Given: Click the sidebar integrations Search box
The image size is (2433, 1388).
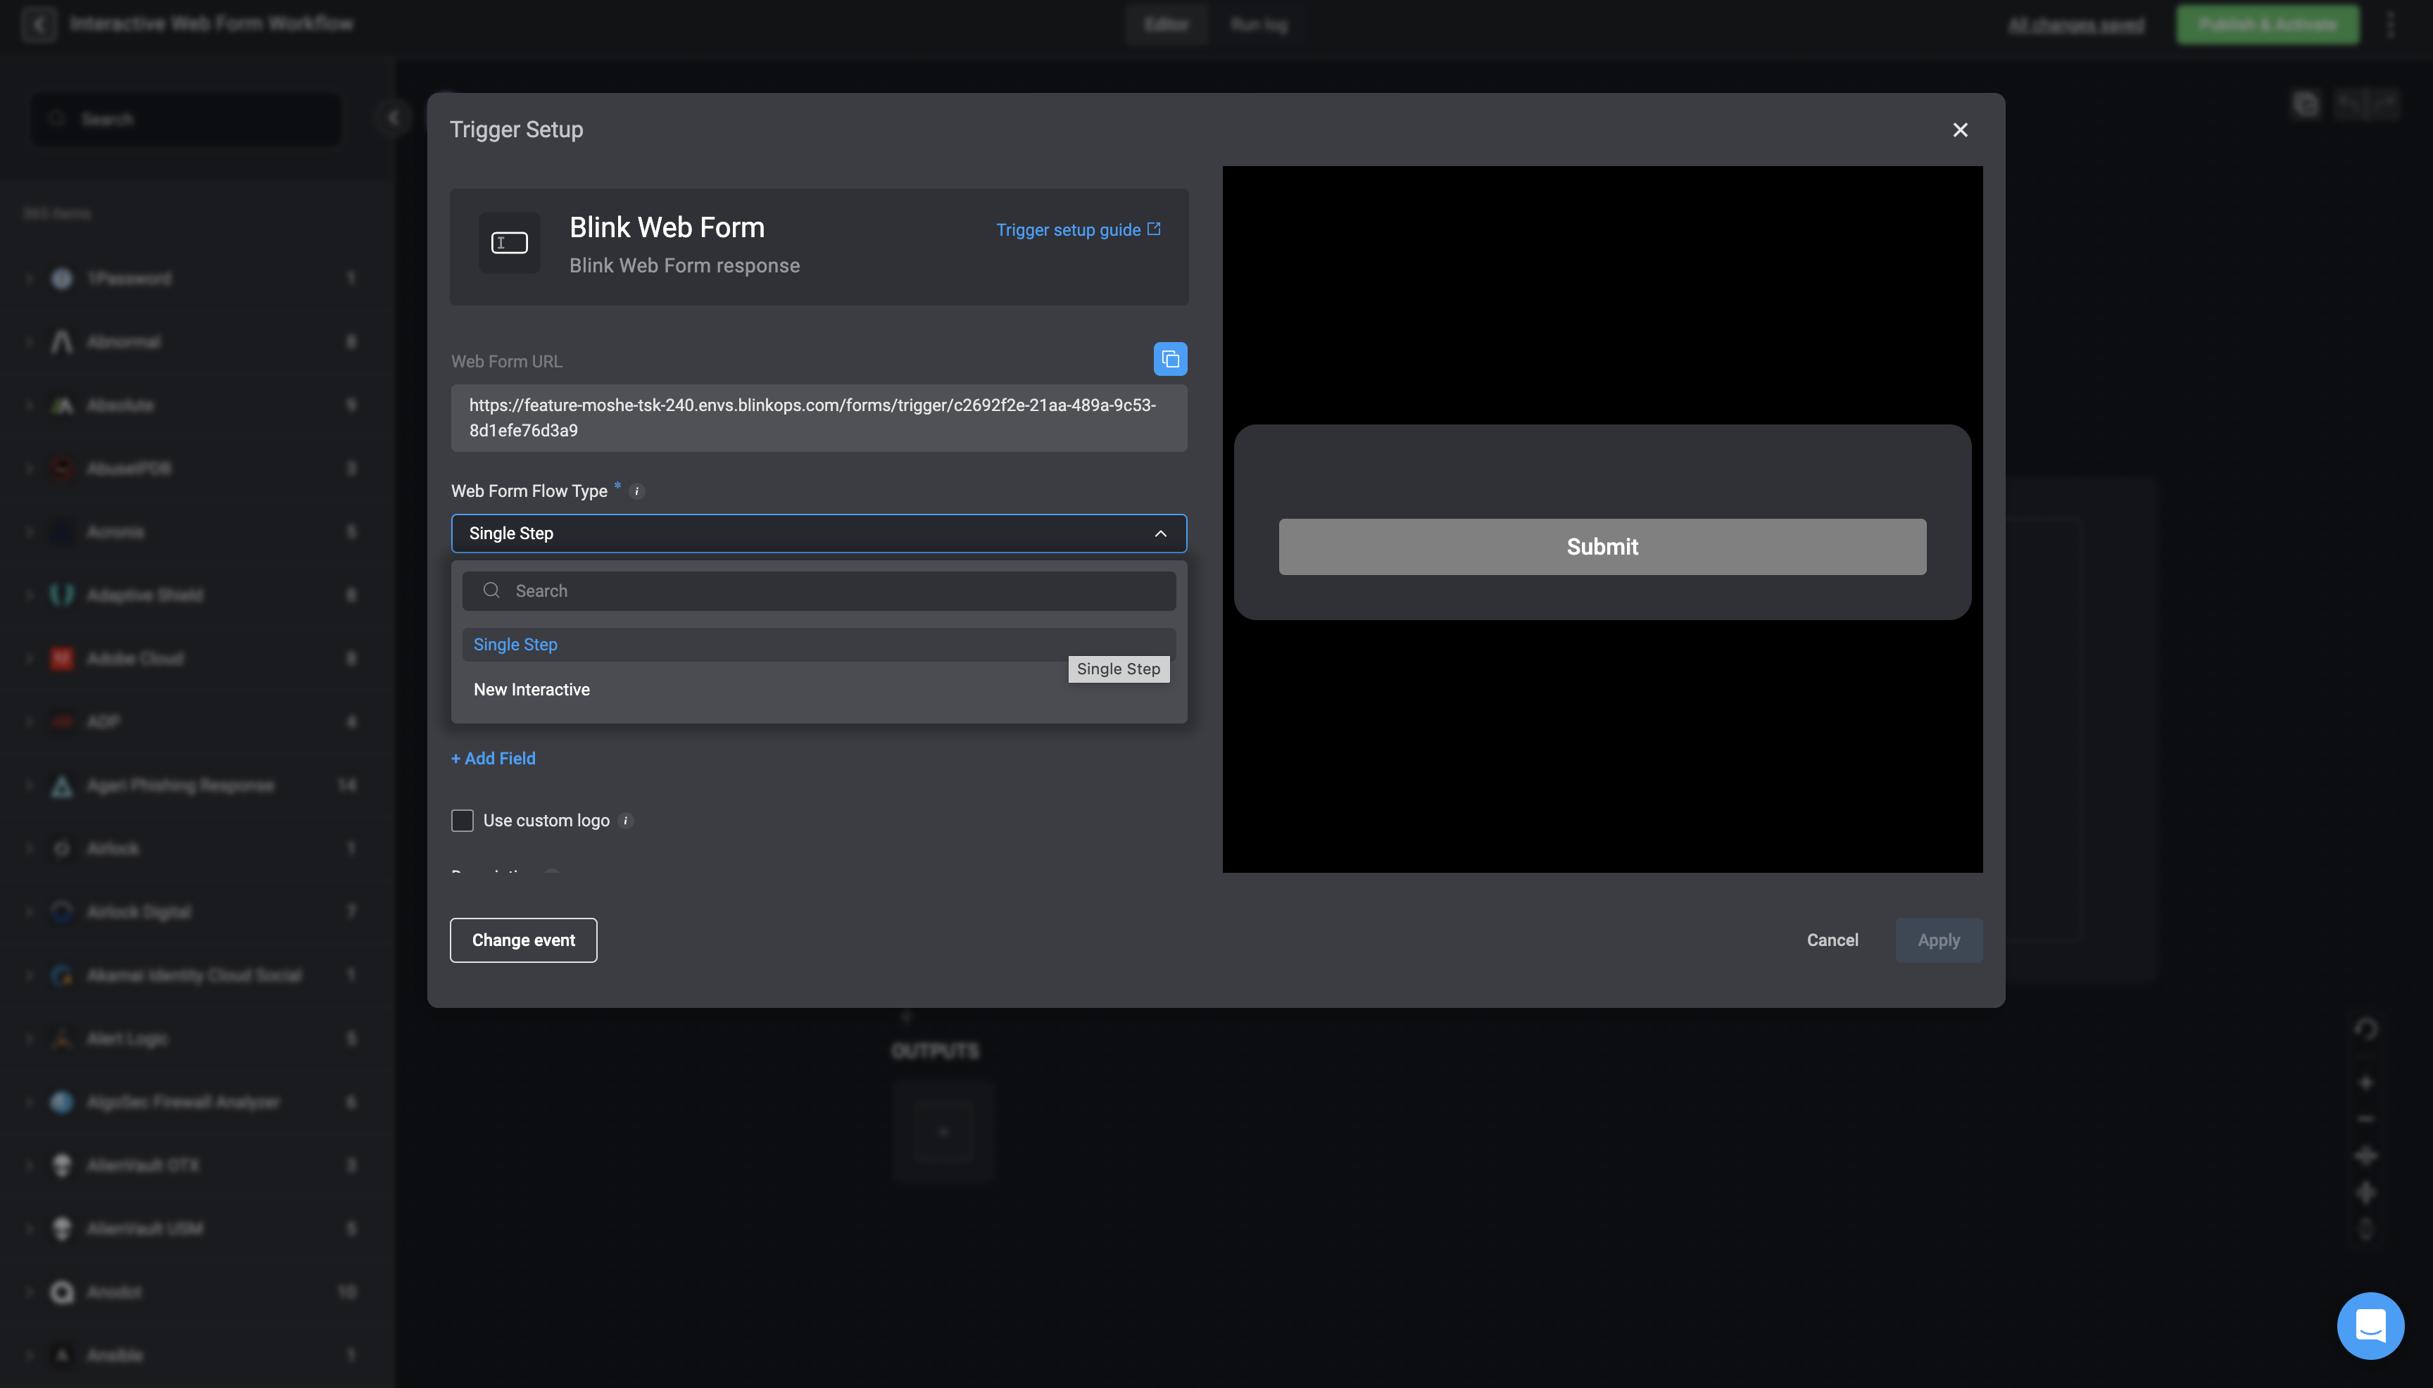Looking at the screenshot, I should point(186,119).
